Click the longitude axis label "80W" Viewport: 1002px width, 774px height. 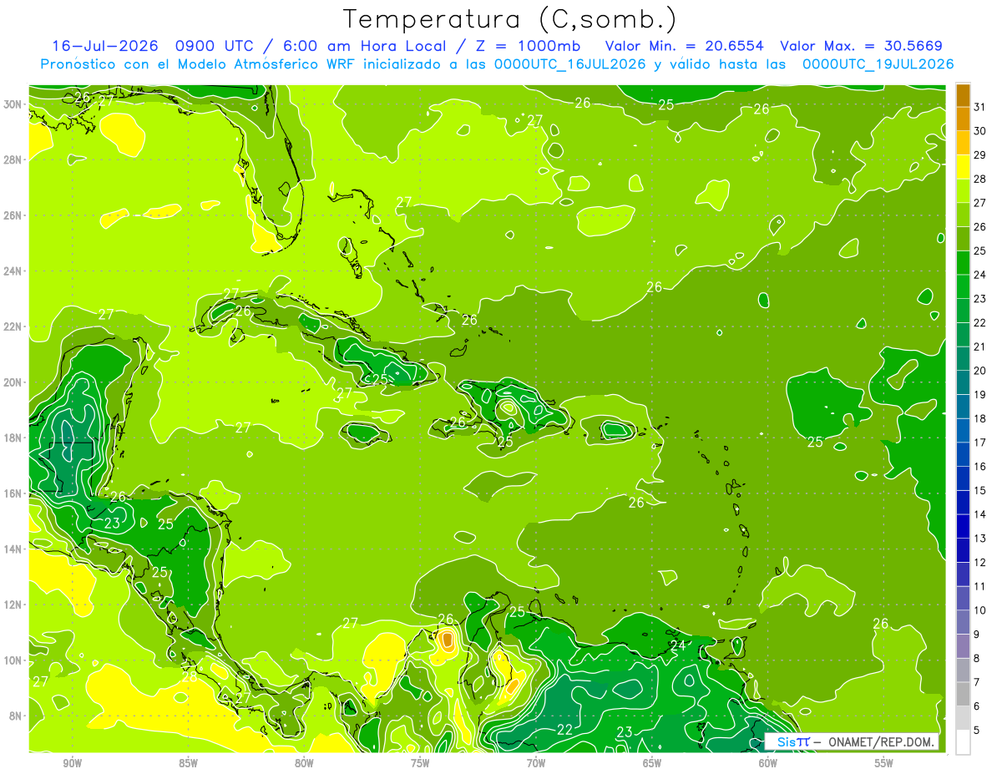[x=304, y=763]
